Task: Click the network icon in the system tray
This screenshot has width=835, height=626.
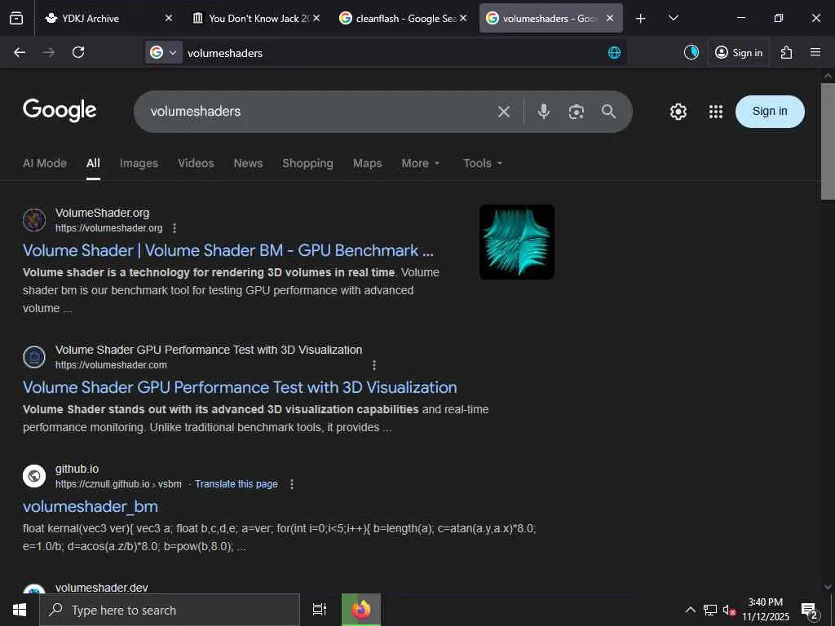Action: click(710, 610)
